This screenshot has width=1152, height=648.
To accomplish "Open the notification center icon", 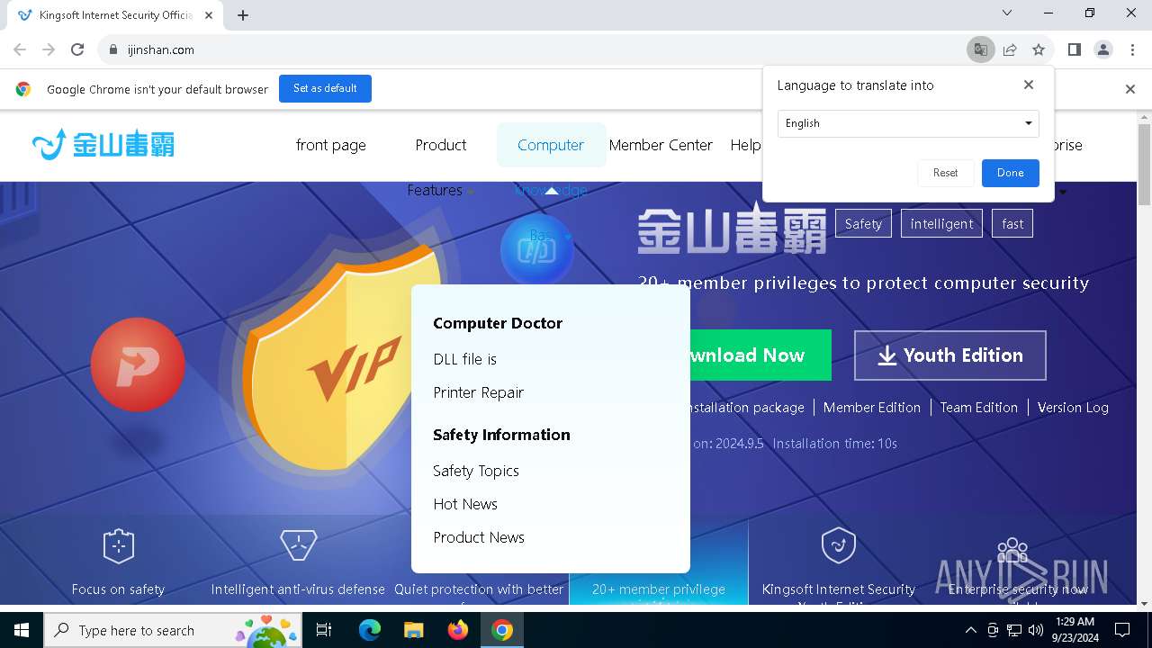I will [1122, 630].
